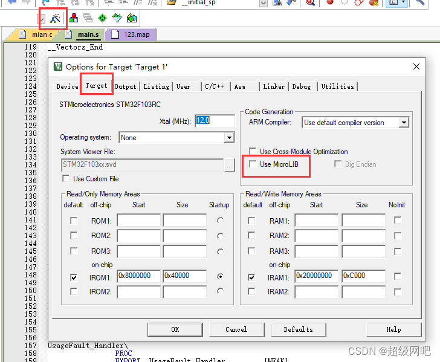440x362 pixels.
Task: Open the __initial_sp search dropdown
Action: (x=264, y=3)
